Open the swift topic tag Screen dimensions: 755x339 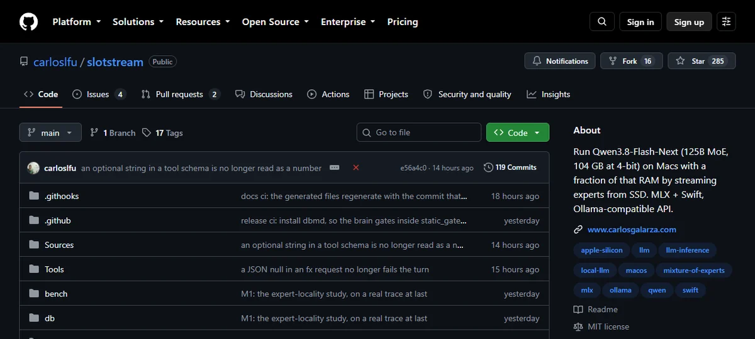[x=690, y=291]
